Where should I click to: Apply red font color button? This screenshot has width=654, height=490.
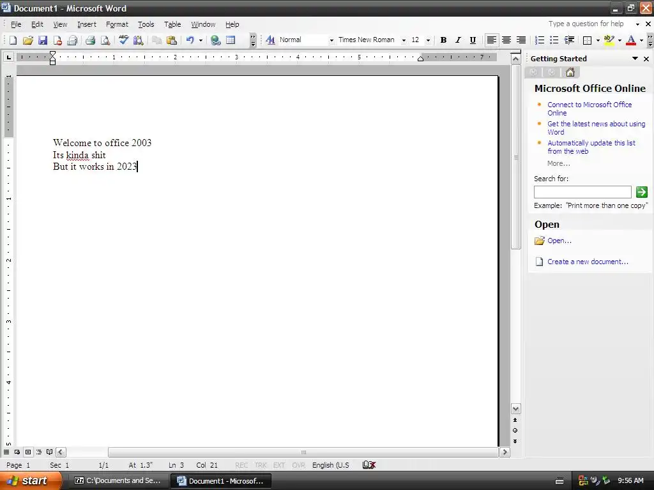point(631,40)
